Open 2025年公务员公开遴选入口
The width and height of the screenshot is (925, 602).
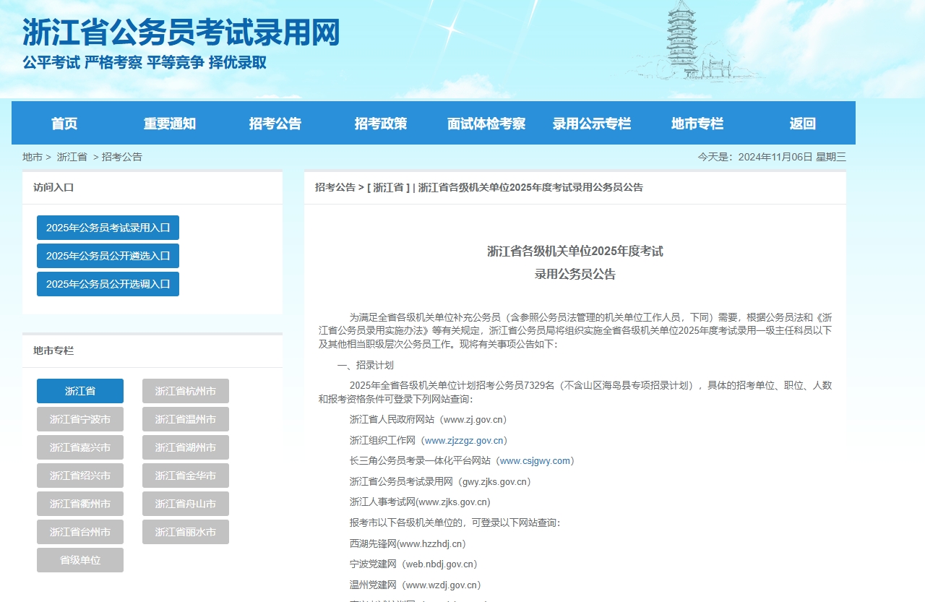(108, 255)
